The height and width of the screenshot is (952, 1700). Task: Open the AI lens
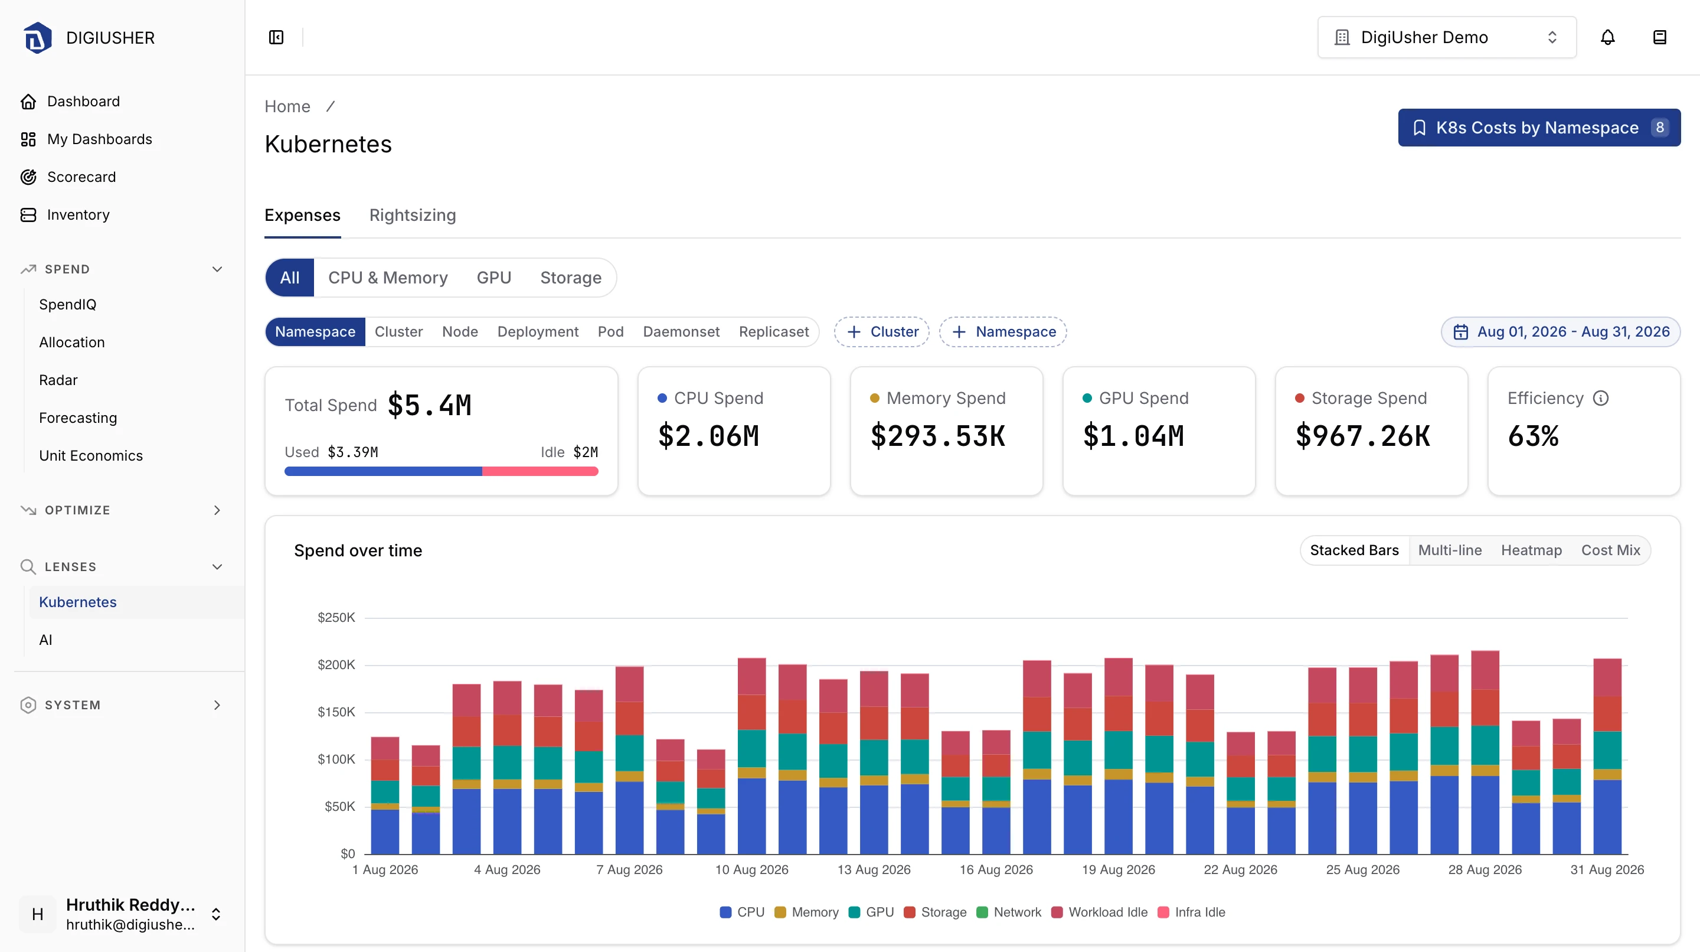[45, 640]
